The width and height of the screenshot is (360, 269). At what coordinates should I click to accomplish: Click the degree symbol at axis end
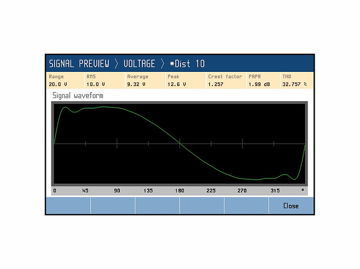[303, 190]
